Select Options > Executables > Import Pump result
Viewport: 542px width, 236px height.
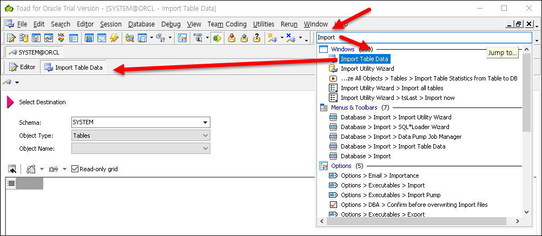pyautogui.click(x=391, y=195)
